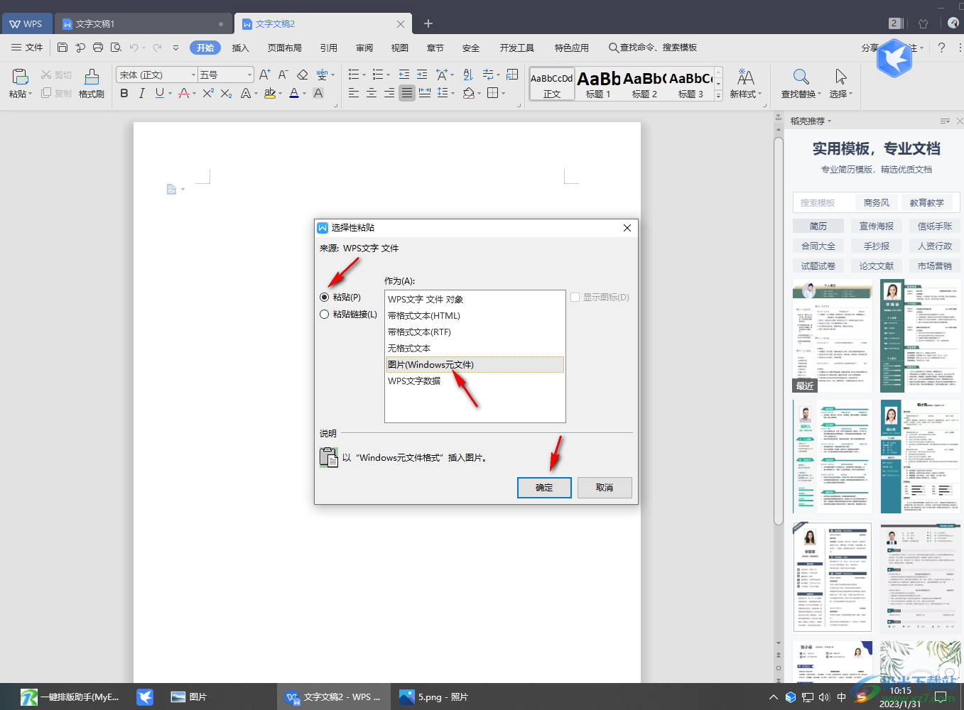Click the character shading A icon

[318, 93]
